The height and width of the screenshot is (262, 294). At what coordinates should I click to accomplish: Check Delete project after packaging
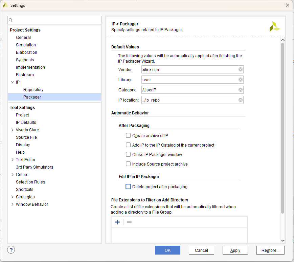pos(128,187)
